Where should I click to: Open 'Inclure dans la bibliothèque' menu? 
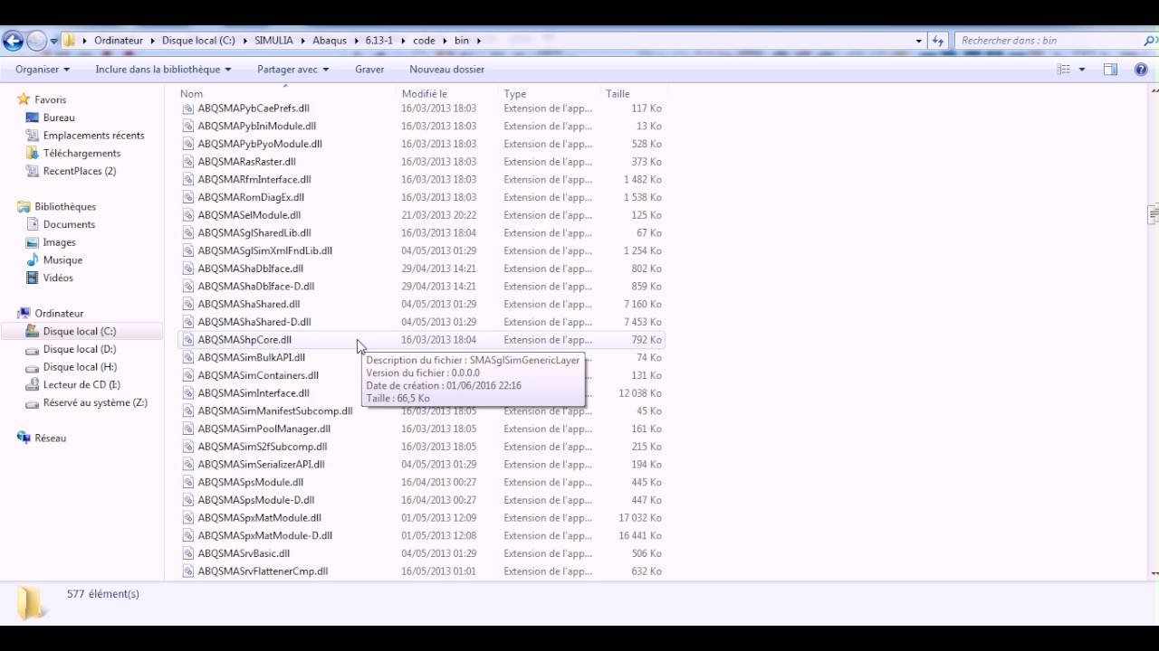point(163,70)
